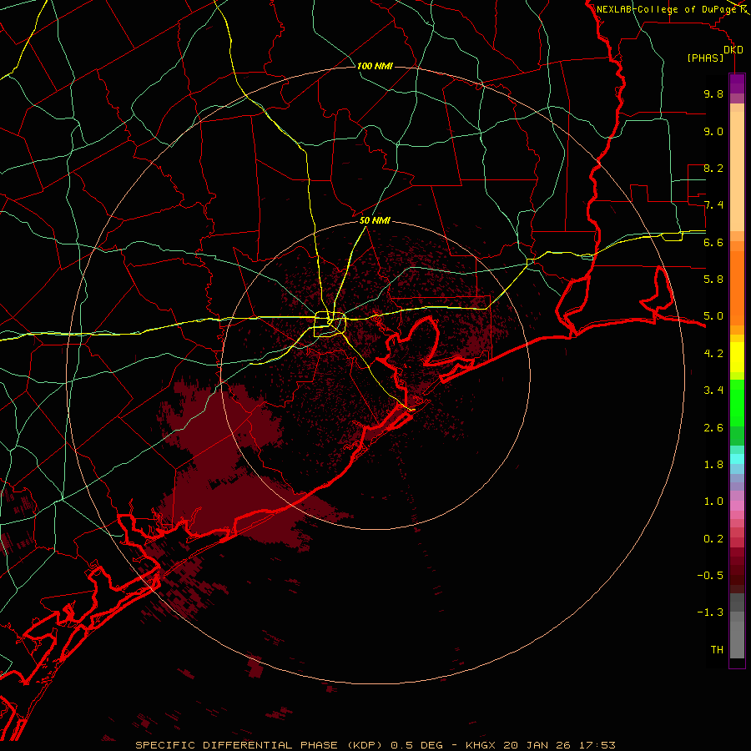Pick the pink color band on the scale

tap(737, 506)
